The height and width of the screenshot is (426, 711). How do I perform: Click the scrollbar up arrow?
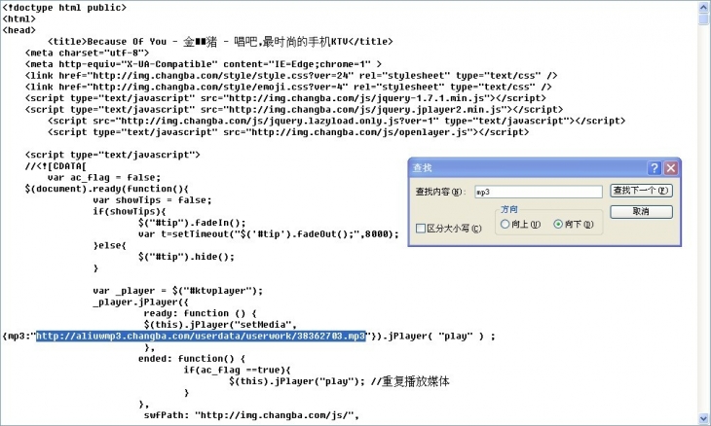[x=703, y=8]
